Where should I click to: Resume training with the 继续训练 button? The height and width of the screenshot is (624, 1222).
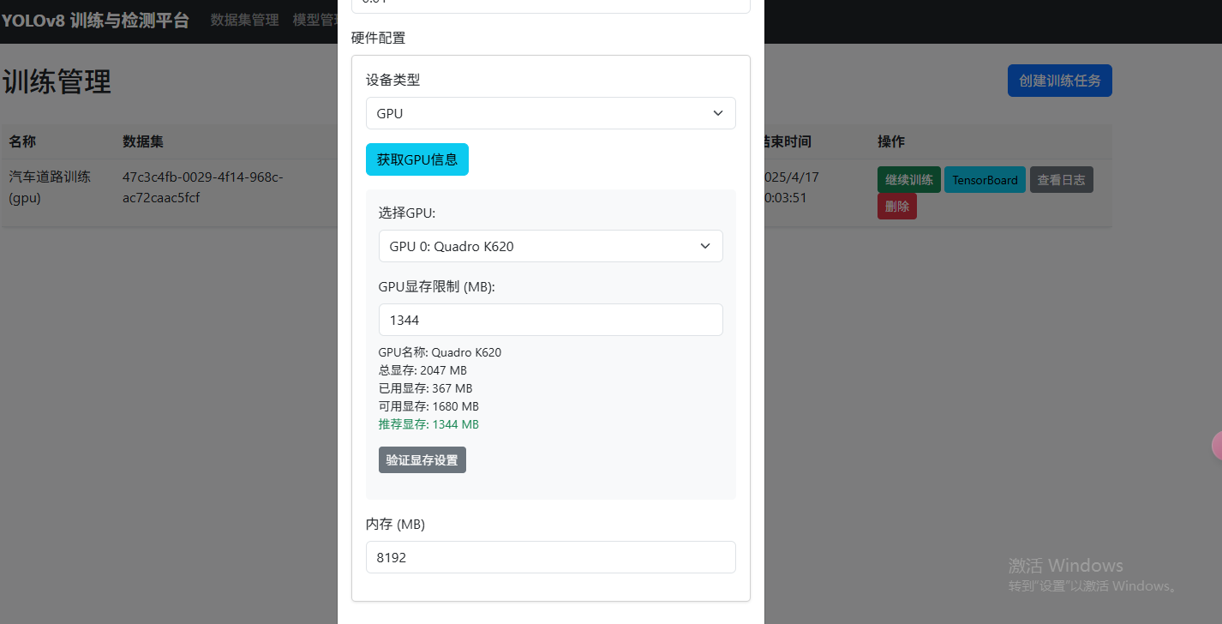coord(908,179)
